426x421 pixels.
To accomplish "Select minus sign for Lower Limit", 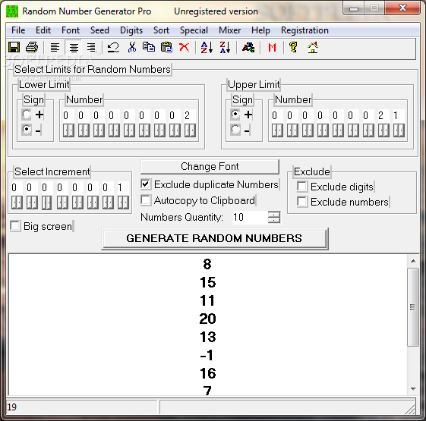I will 27,130.
